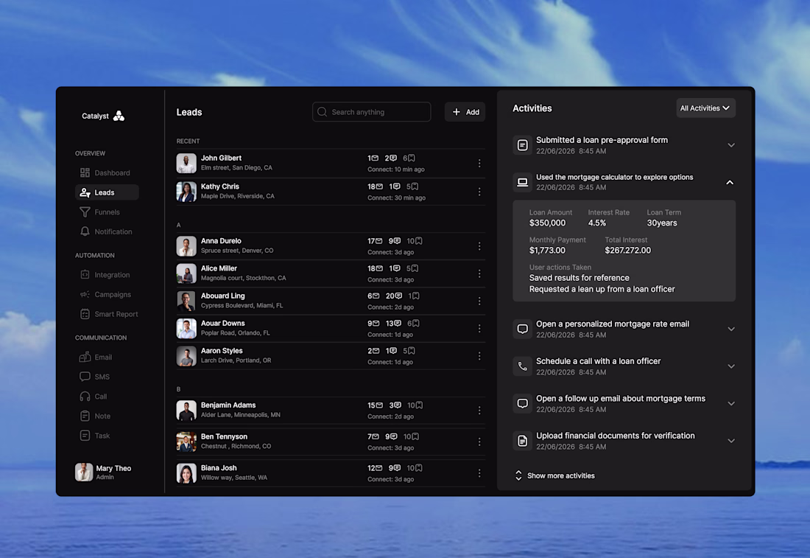Viewport: 810px width, 558px height.
Task: Open Kathy Chris's three-dot options menu
Action: pos(479,192)
